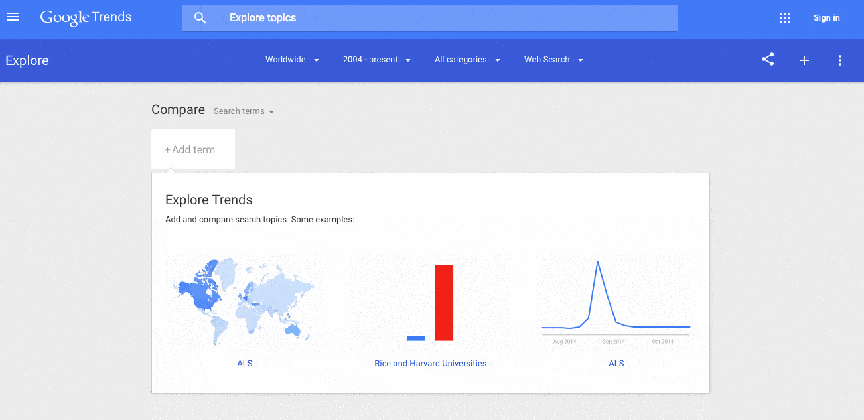Open the three-dot more options menu
The height and width of the screenshot is (420, 864).
[x=840, y=60]
